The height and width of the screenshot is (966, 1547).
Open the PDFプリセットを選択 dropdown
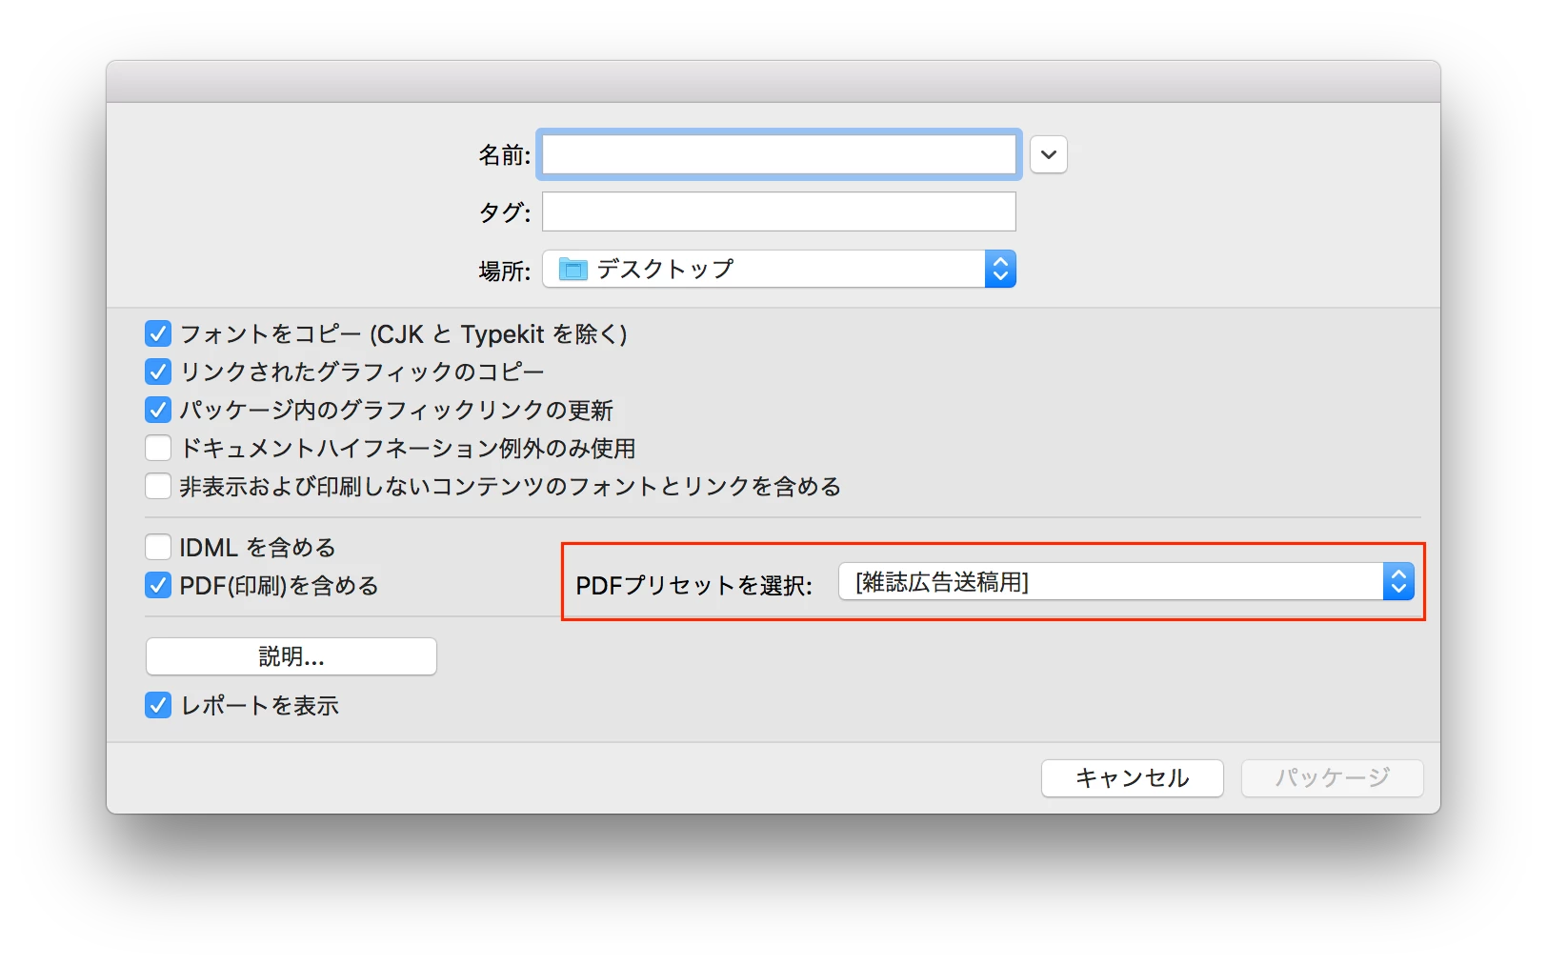(1126, 581)
